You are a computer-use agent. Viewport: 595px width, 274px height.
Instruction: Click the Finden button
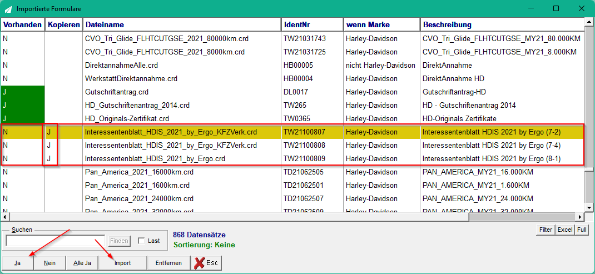(119, 241)
